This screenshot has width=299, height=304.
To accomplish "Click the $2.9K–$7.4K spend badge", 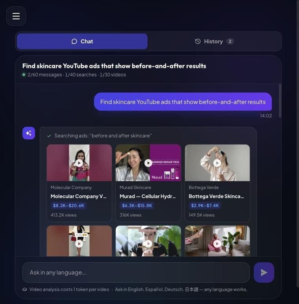I will [x=205, y=206].
